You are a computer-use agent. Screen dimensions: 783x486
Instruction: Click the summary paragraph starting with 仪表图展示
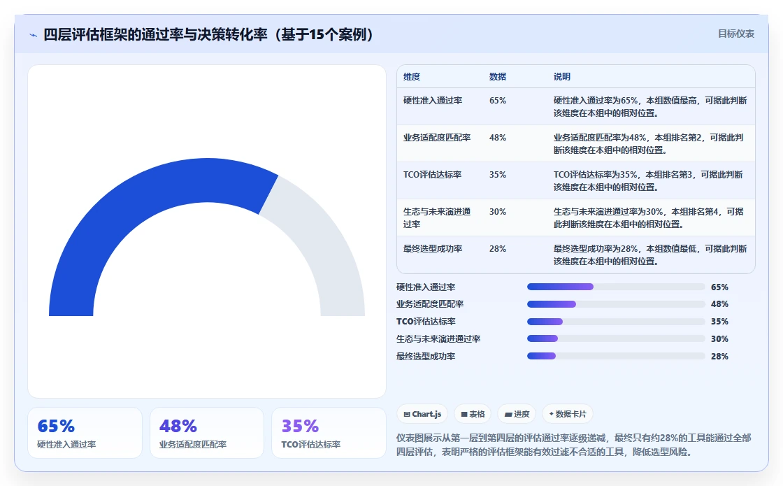[574, 445]
